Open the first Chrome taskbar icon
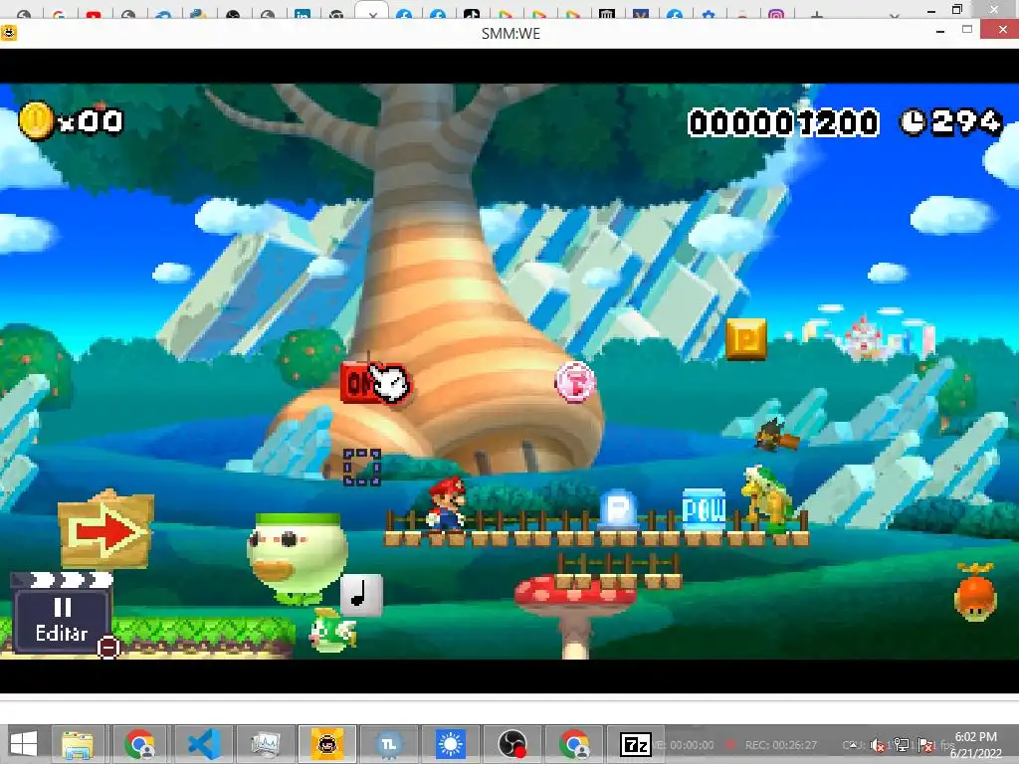 tap(140, 744)
